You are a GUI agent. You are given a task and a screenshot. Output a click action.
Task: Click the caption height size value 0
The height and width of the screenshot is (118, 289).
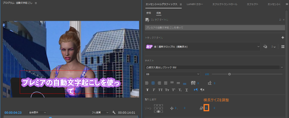[x=214, y=108]
